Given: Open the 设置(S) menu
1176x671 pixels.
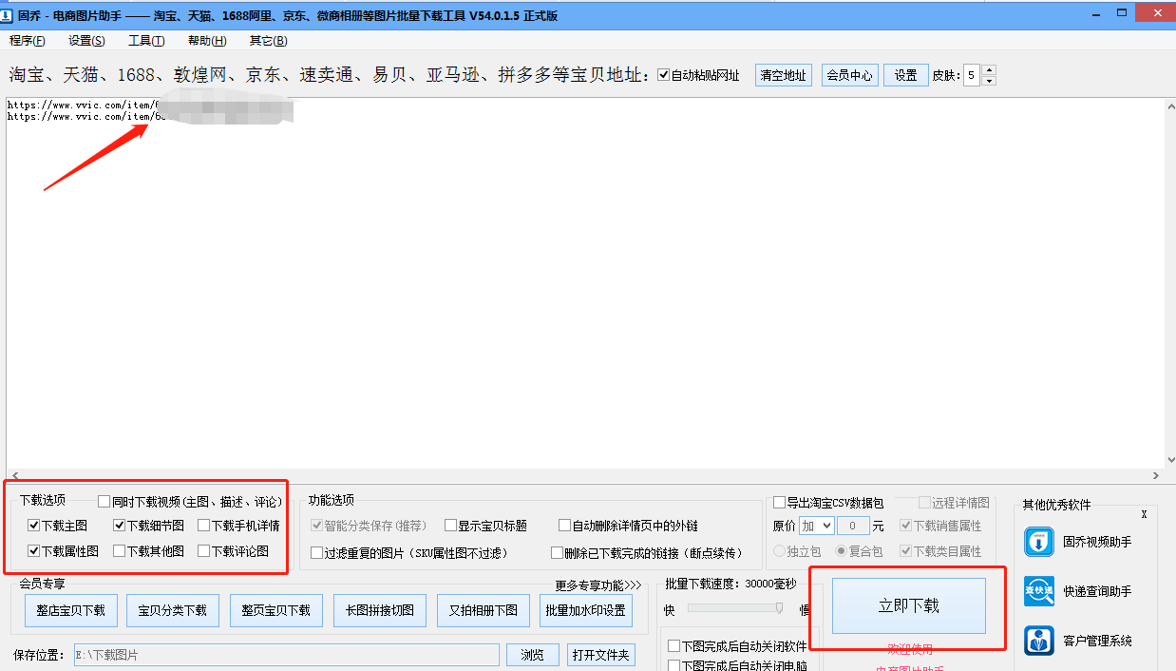Looking at the screenshot, I should [86, 41].
